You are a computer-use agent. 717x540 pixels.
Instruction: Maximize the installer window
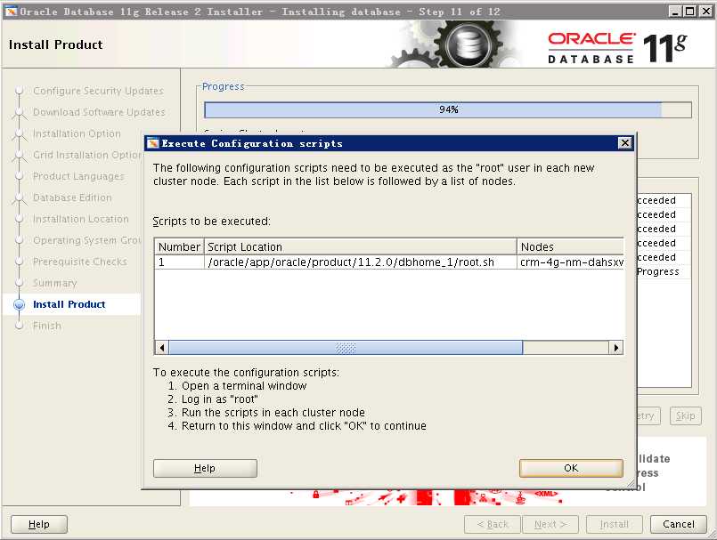[690, 11]
